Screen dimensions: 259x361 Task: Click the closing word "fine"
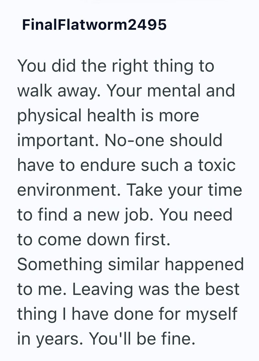[178, 338]
